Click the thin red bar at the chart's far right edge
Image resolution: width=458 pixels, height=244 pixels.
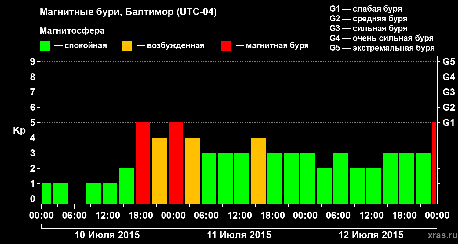point(434,163)
